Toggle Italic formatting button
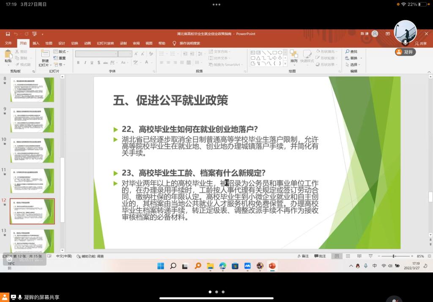Screen dimensions: 433x302 85,63
